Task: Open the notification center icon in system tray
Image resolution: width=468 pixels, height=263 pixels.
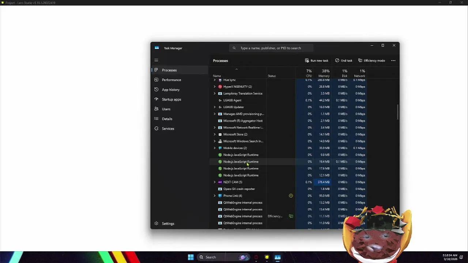Action: 461,257
